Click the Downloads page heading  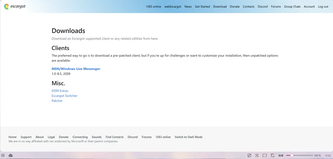tap(68, 31)
